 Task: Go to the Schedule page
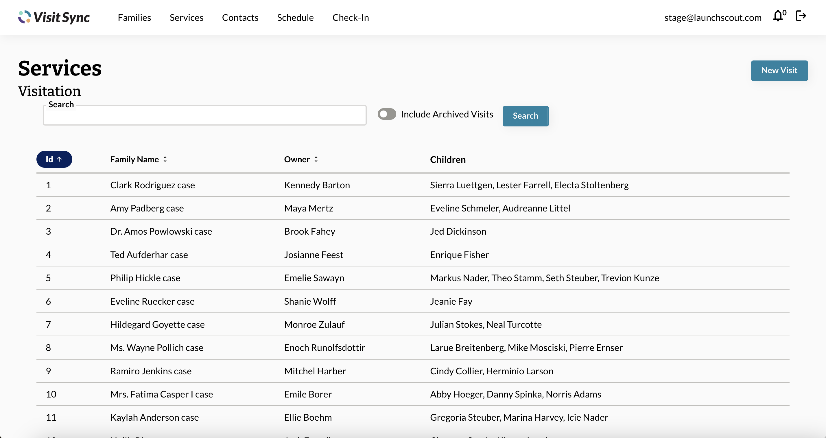tap(295, 18)
